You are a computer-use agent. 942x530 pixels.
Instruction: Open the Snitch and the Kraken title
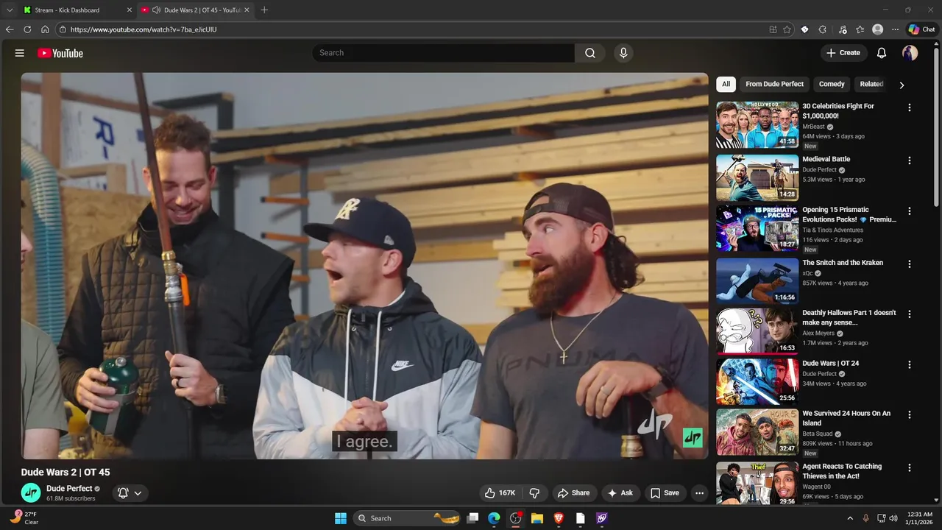pyautogui.click(x=843, y=263)
